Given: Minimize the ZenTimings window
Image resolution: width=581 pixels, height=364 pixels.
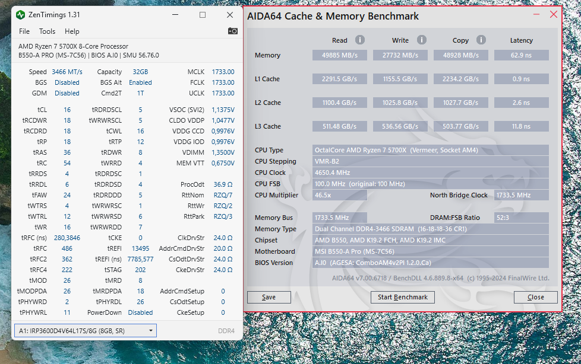Looking at the screenshot, I should [175, 15].
